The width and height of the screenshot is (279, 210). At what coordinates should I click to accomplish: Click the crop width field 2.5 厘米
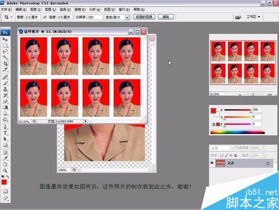point(32,17)
